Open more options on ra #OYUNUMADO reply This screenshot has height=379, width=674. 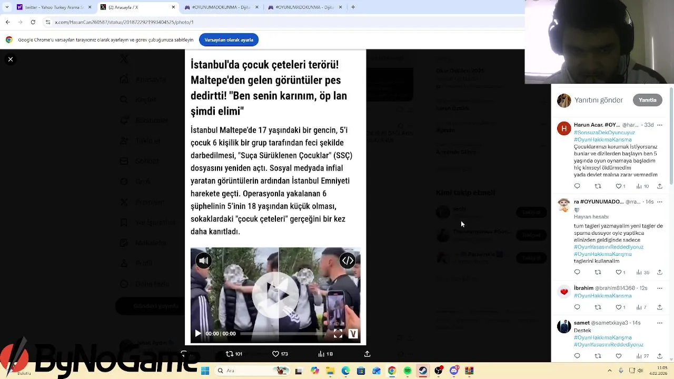(659, 202)
